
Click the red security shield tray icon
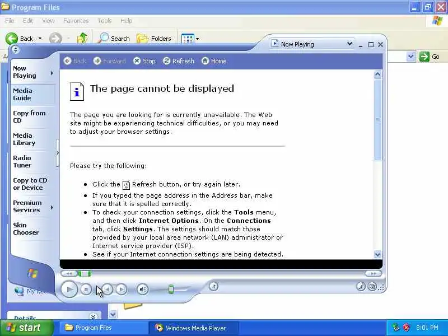click(406, 328)
